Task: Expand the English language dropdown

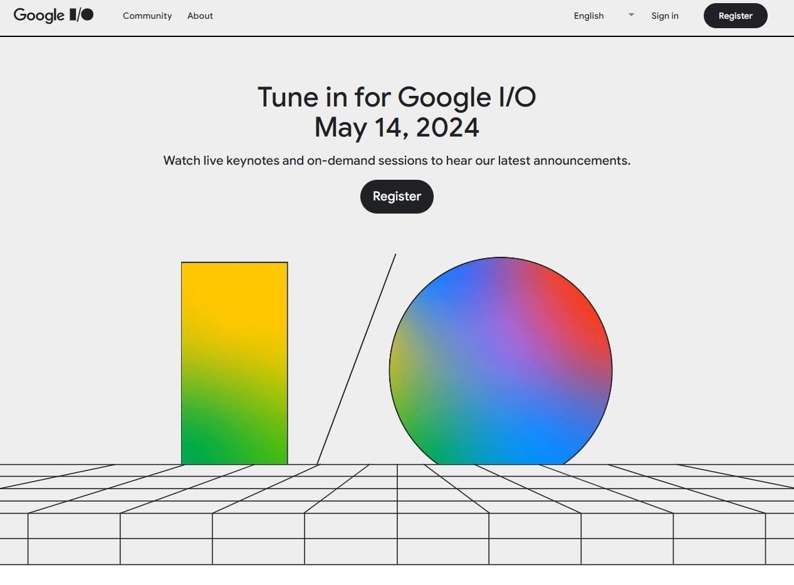Action: pos(604,16)
